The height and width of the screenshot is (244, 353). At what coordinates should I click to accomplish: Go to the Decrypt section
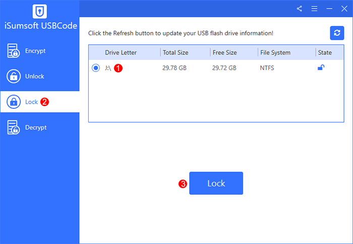click(40, 127)
